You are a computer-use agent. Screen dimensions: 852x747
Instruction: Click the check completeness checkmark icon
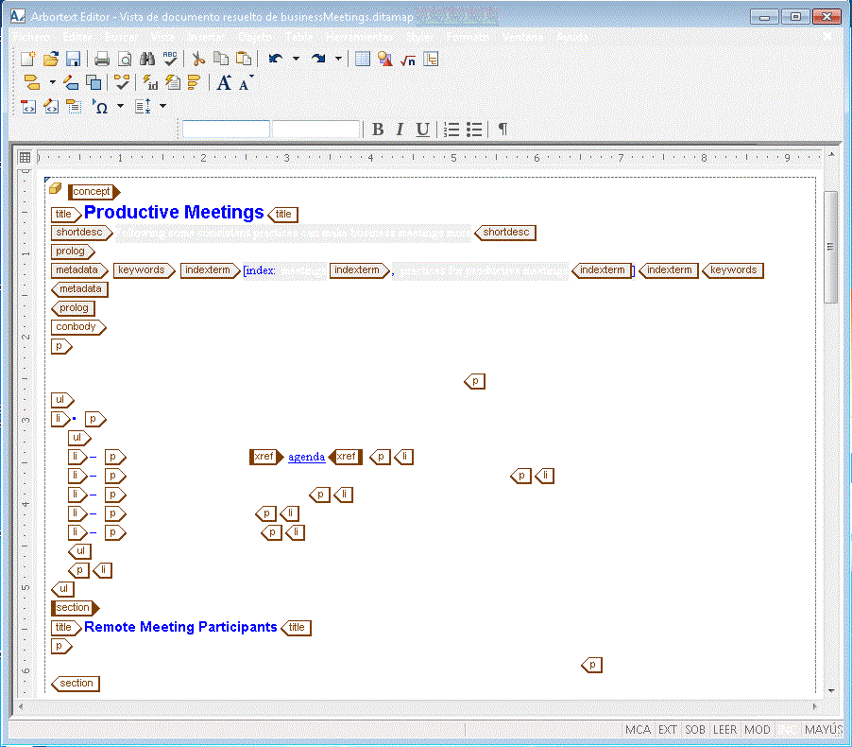click(122, 82)
